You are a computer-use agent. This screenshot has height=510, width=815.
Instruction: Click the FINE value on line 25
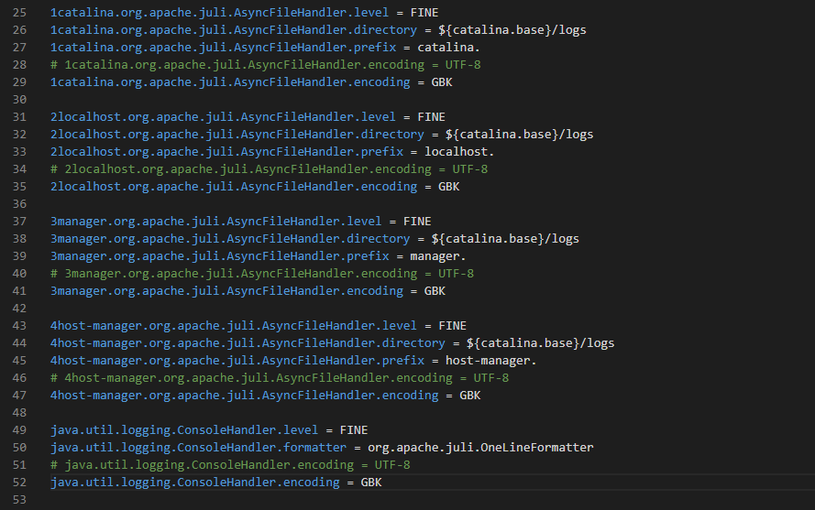424,13
